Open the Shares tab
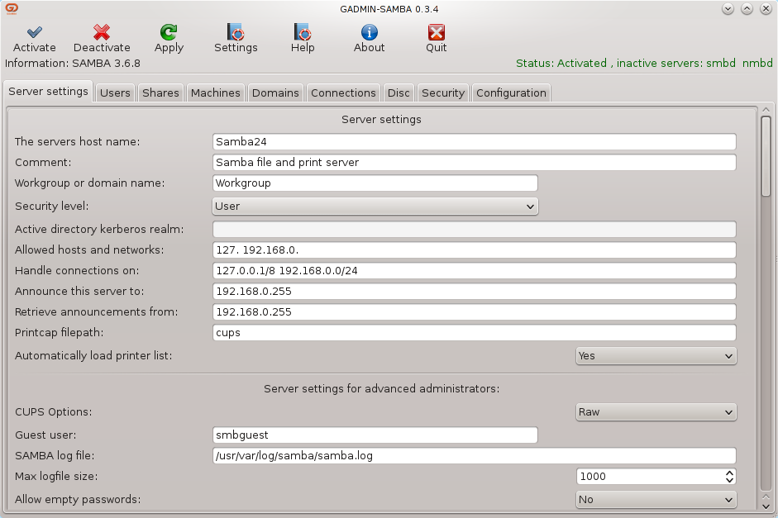 (x=160, y=93)
